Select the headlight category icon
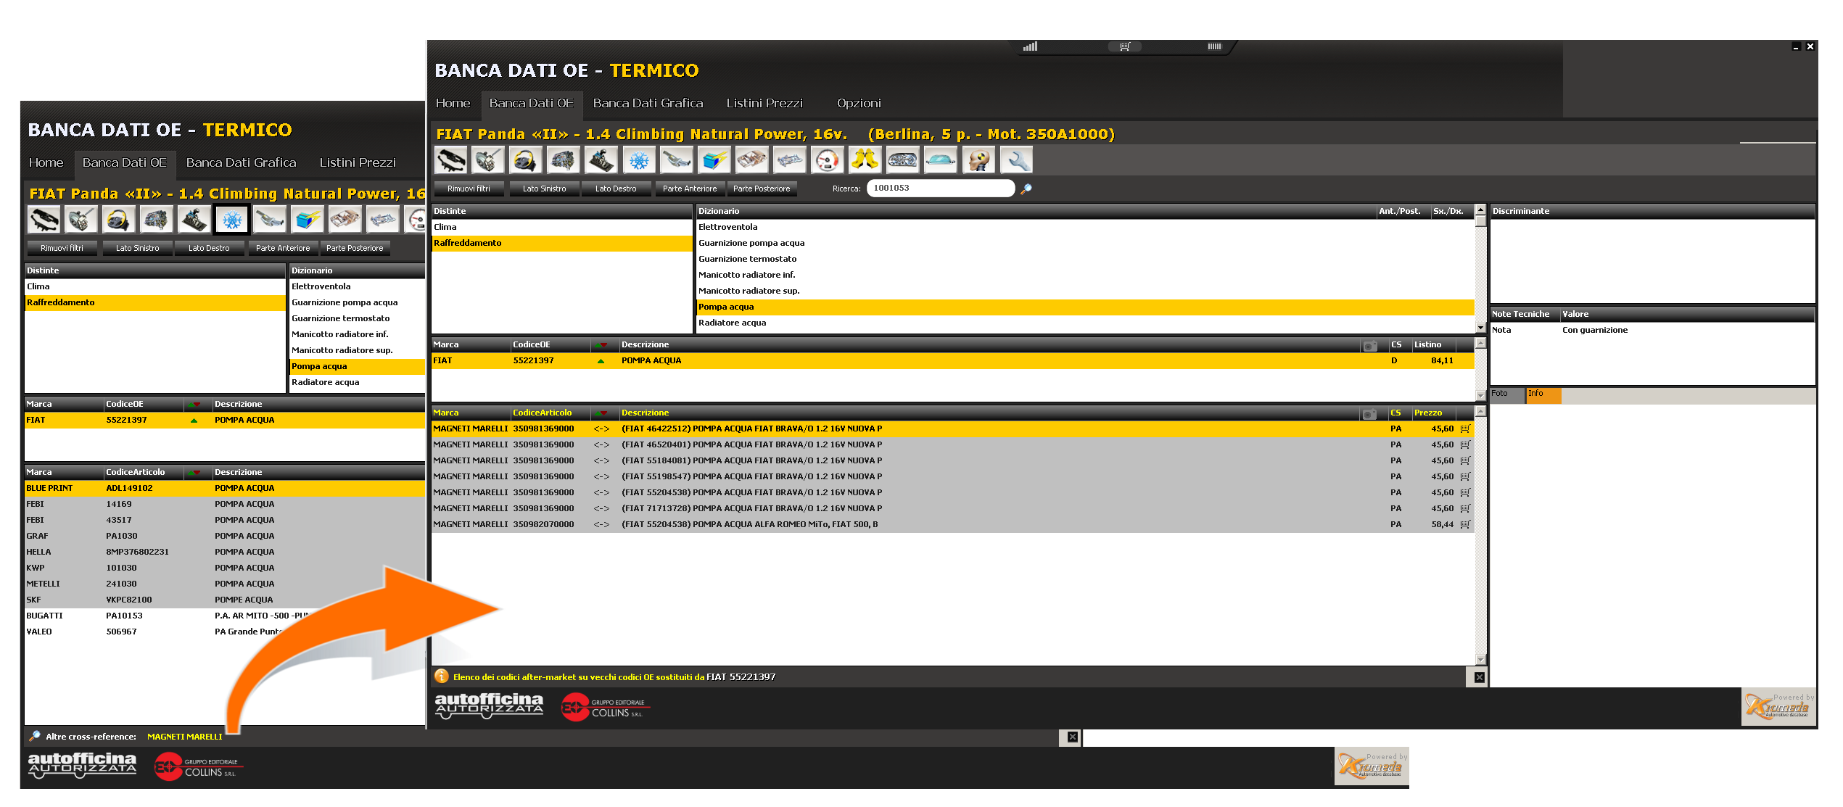 pyautogui.click(x=903, y=160)
